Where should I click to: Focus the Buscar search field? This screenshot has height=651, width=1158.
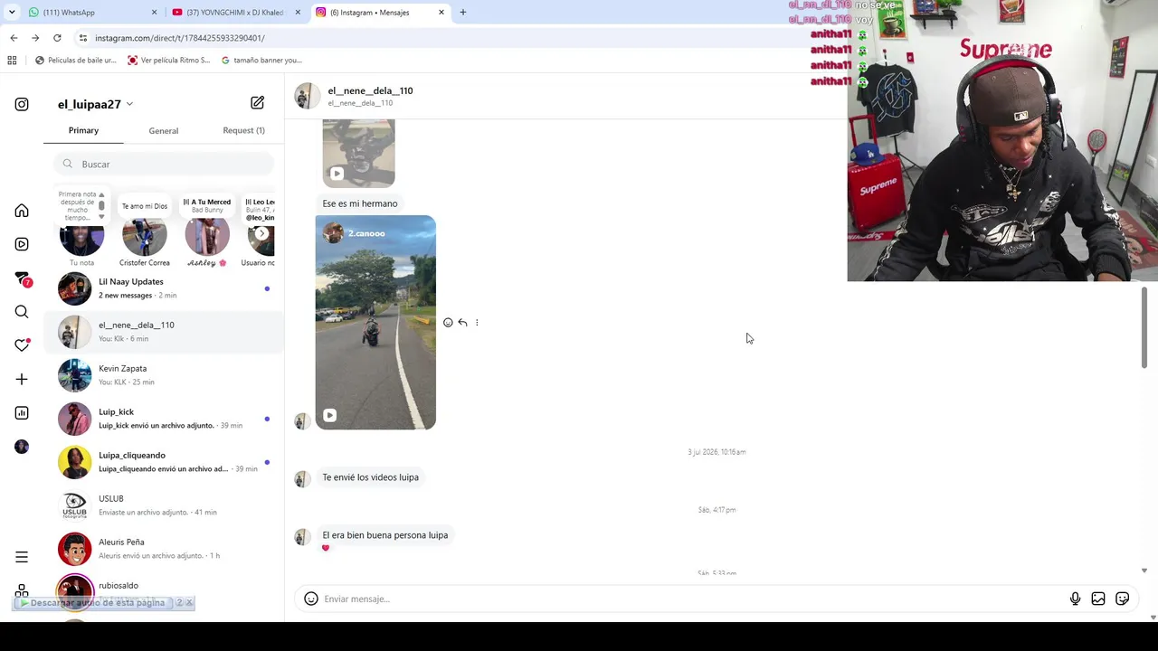163,164
